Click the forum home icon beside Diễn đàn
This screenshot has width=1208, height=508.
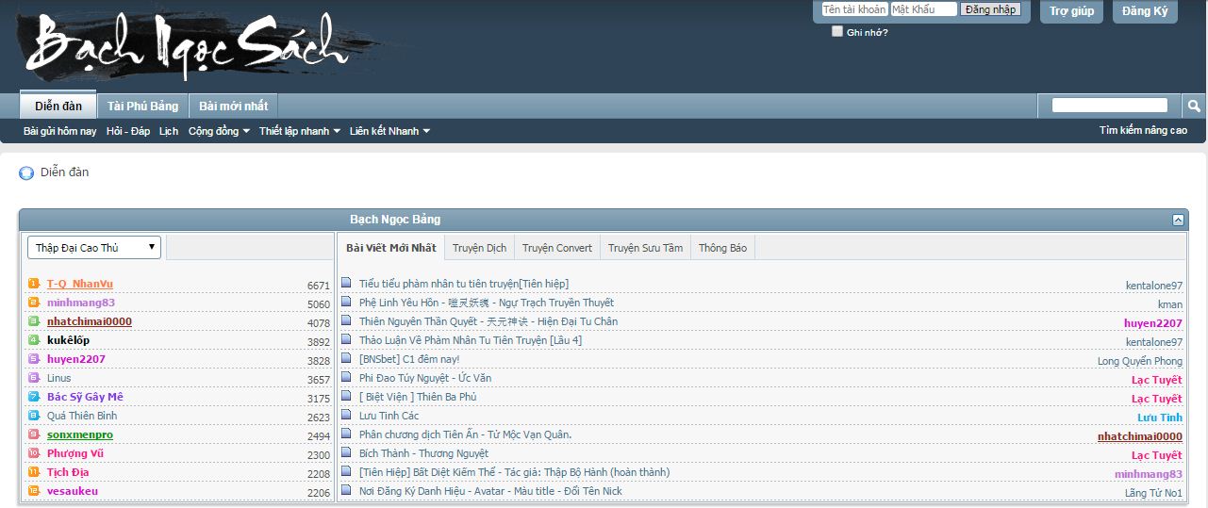pyautogui.click(x=26, y=173)
